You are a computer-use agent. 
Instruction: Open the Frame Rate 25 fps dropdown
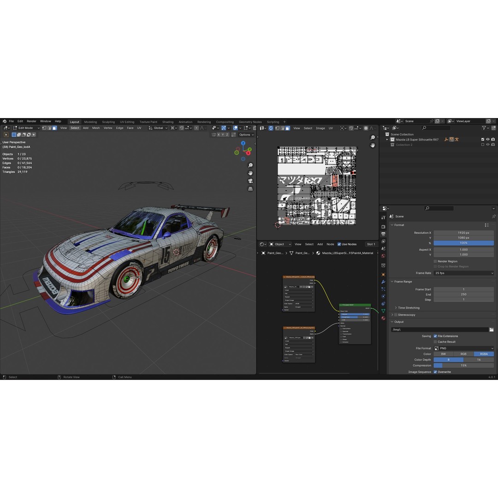[x=464, y=273]
